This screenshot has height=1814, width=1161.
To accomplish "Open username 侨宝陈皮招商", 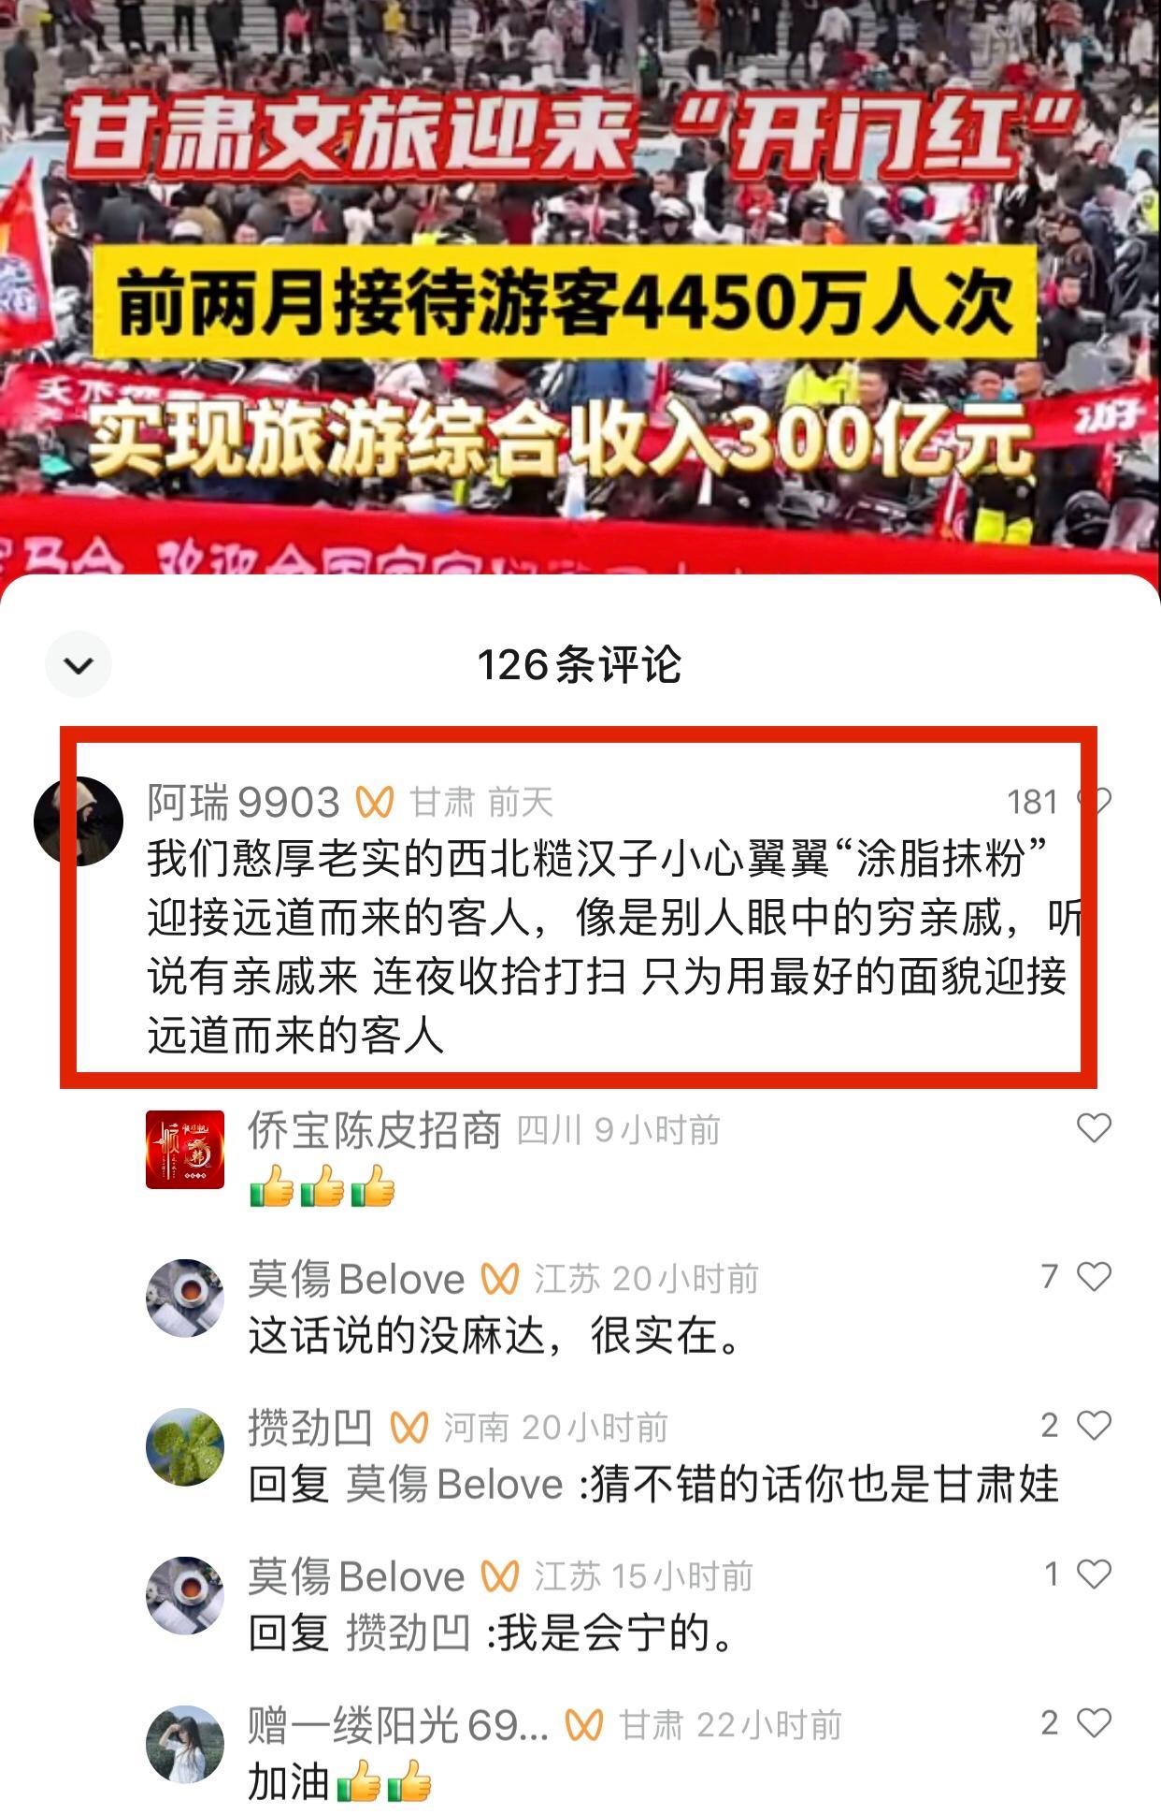I will coord(375,1130).
